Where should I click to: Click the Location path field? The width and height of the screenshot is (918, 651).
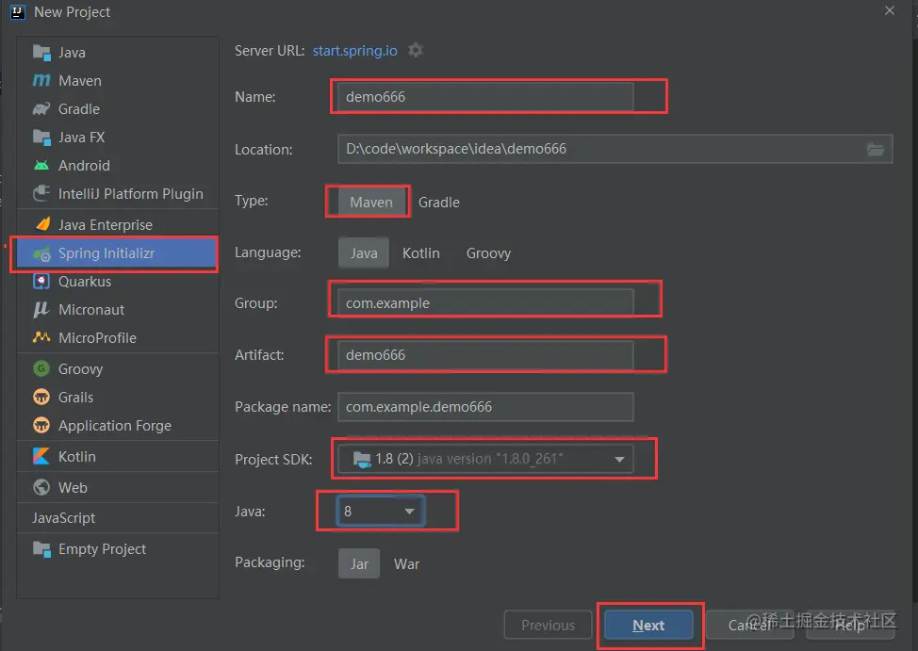pyautogui.click(x=615, y=149)
